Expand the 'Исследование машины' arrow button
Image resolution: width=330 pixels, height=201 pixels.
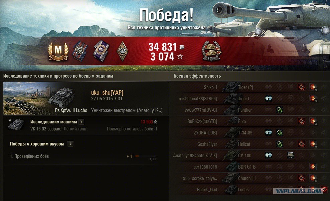tap(81, 121)
